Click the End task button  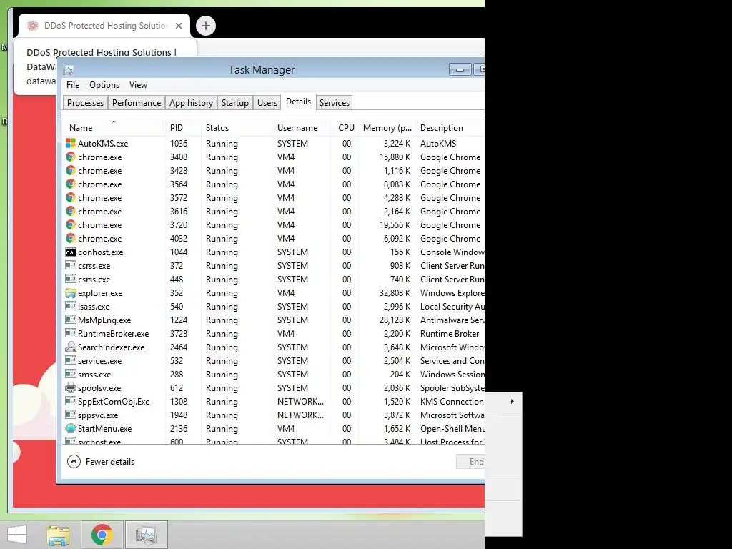coord(470,461)
